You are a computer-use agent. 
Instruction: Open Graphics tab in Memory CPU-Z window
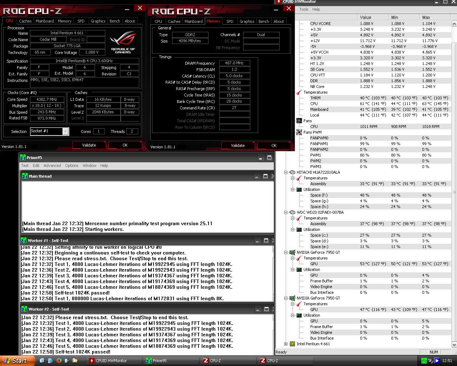coord(247,21)
